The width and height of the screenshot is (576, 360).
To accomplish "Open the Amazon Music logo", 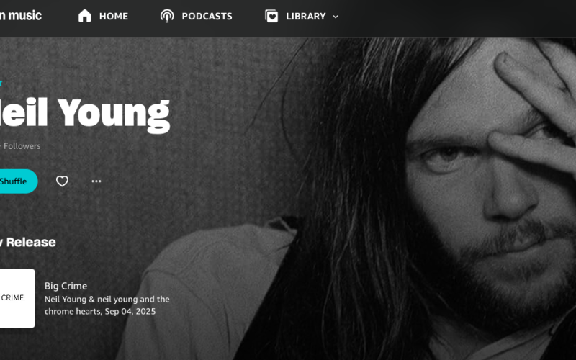I will (x=21, y=15).
